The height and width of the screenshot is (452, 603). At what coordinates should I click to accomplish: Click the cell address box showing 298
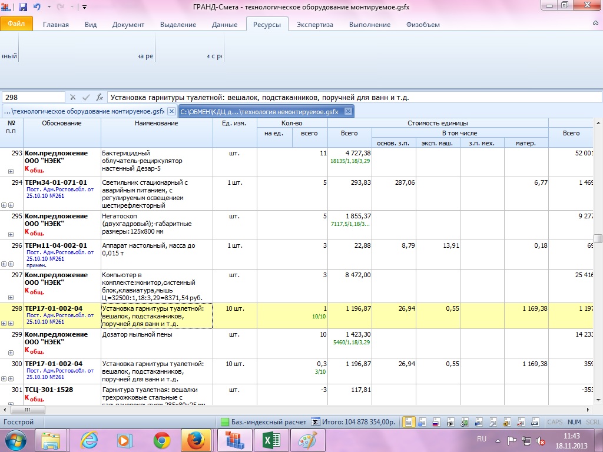(33, 97)
